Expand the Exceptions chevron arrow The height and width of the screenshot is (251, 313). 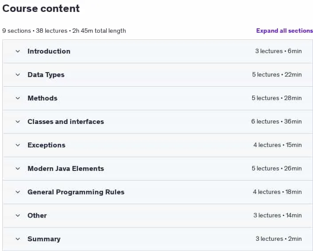click(x=18, y=145)
